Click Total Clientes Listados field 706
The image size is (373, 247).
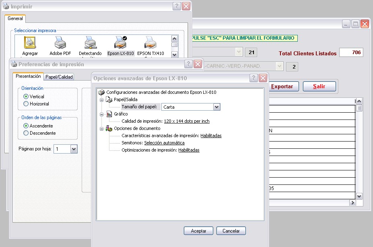351,53
